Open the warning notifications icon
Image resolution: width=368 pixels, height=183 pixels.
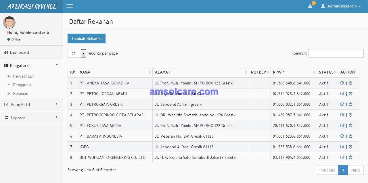[310, 6]
